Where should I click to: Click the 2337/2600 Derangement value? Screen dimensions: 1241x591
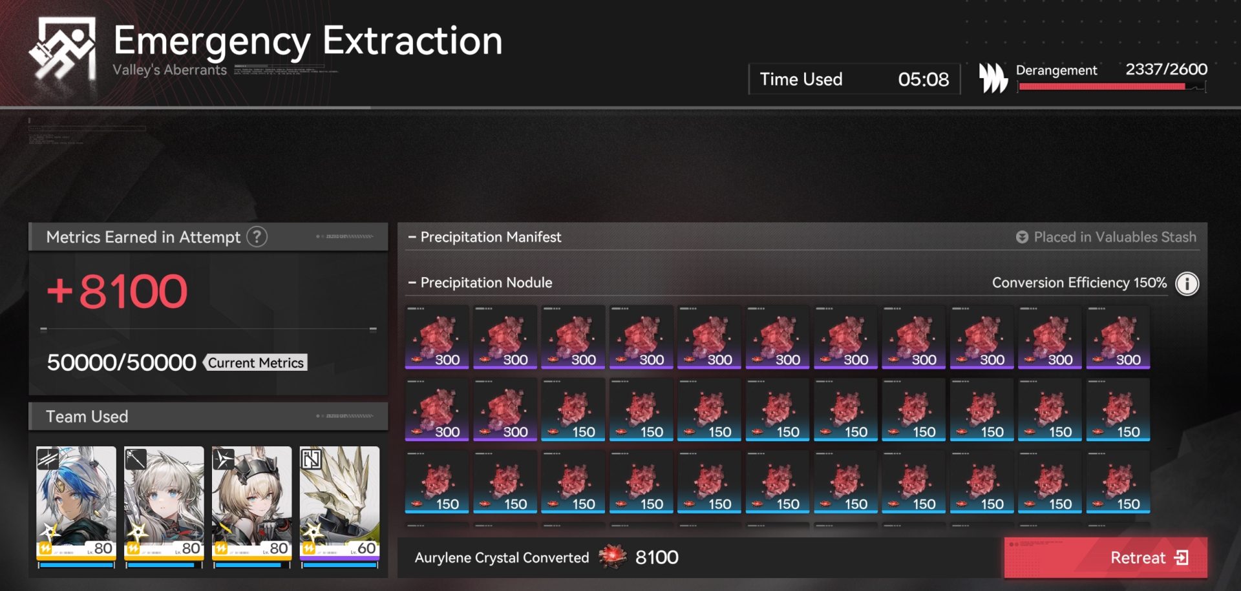[1167, 69]
